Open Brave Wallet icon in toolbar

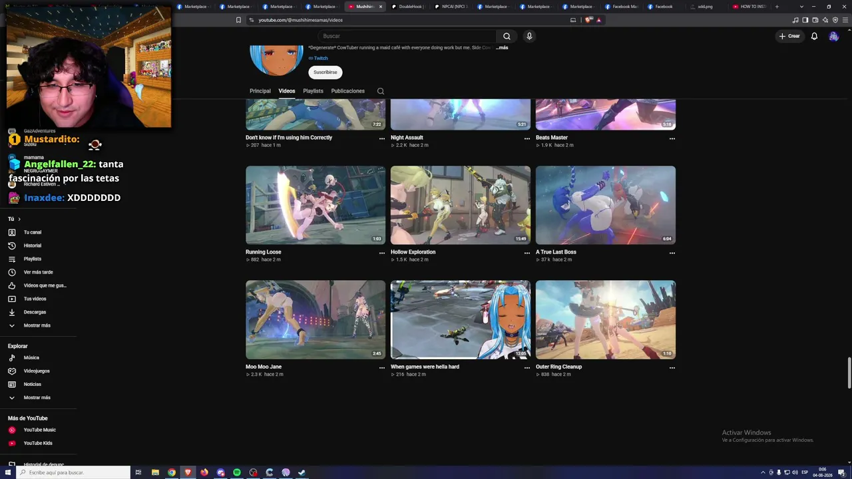[815, 20]
